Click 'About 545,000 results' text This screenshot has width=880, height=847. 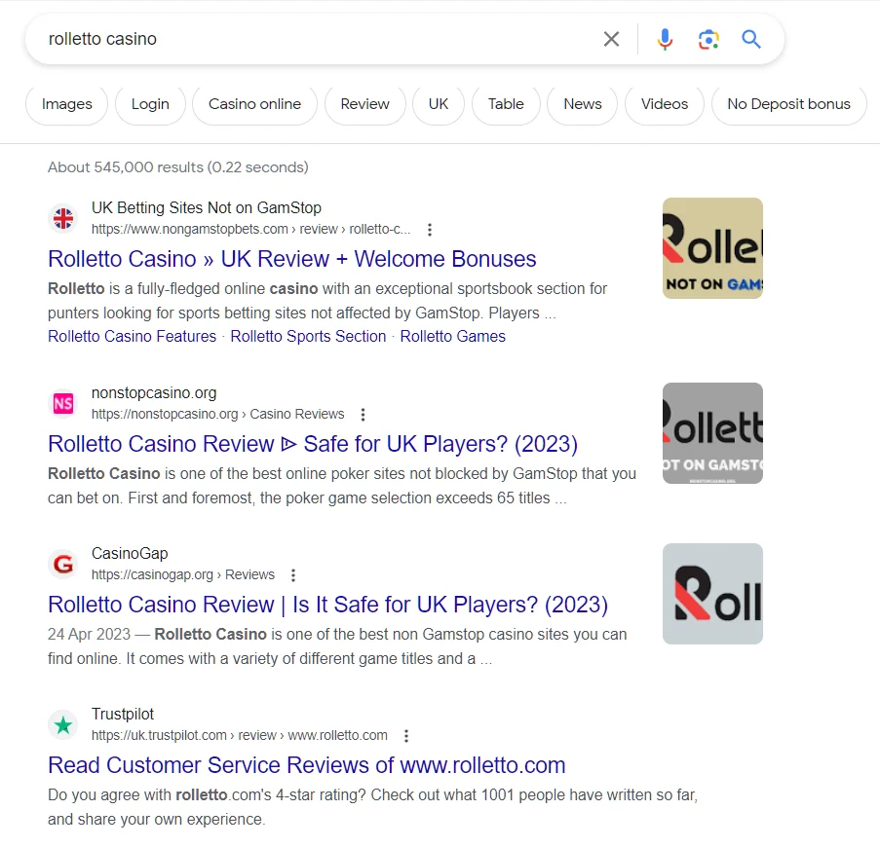[125, 167]
